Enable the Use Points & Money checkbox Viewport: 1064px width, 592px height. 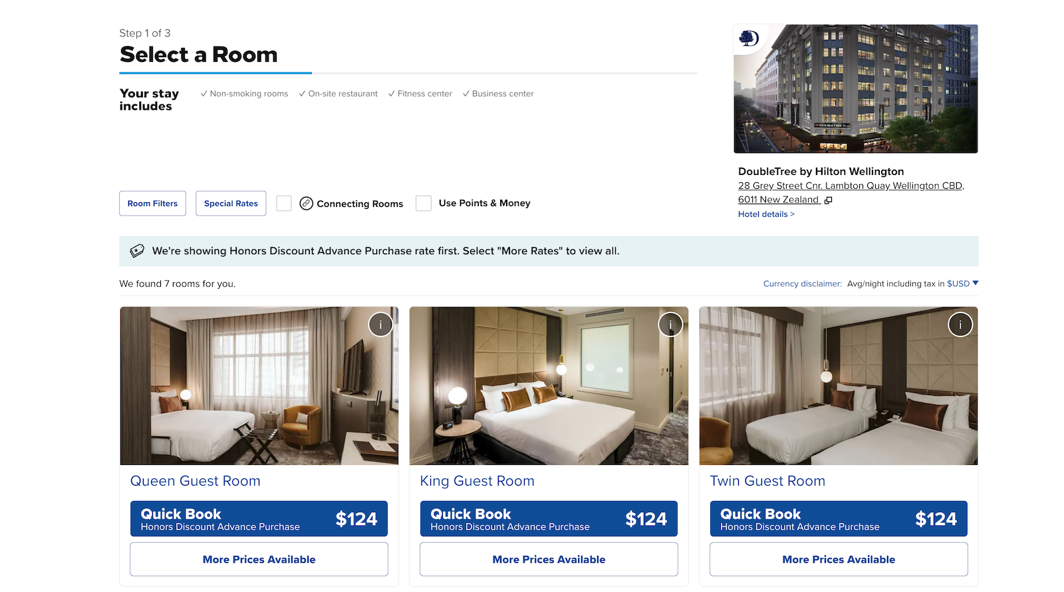click(x=424, y=204)
